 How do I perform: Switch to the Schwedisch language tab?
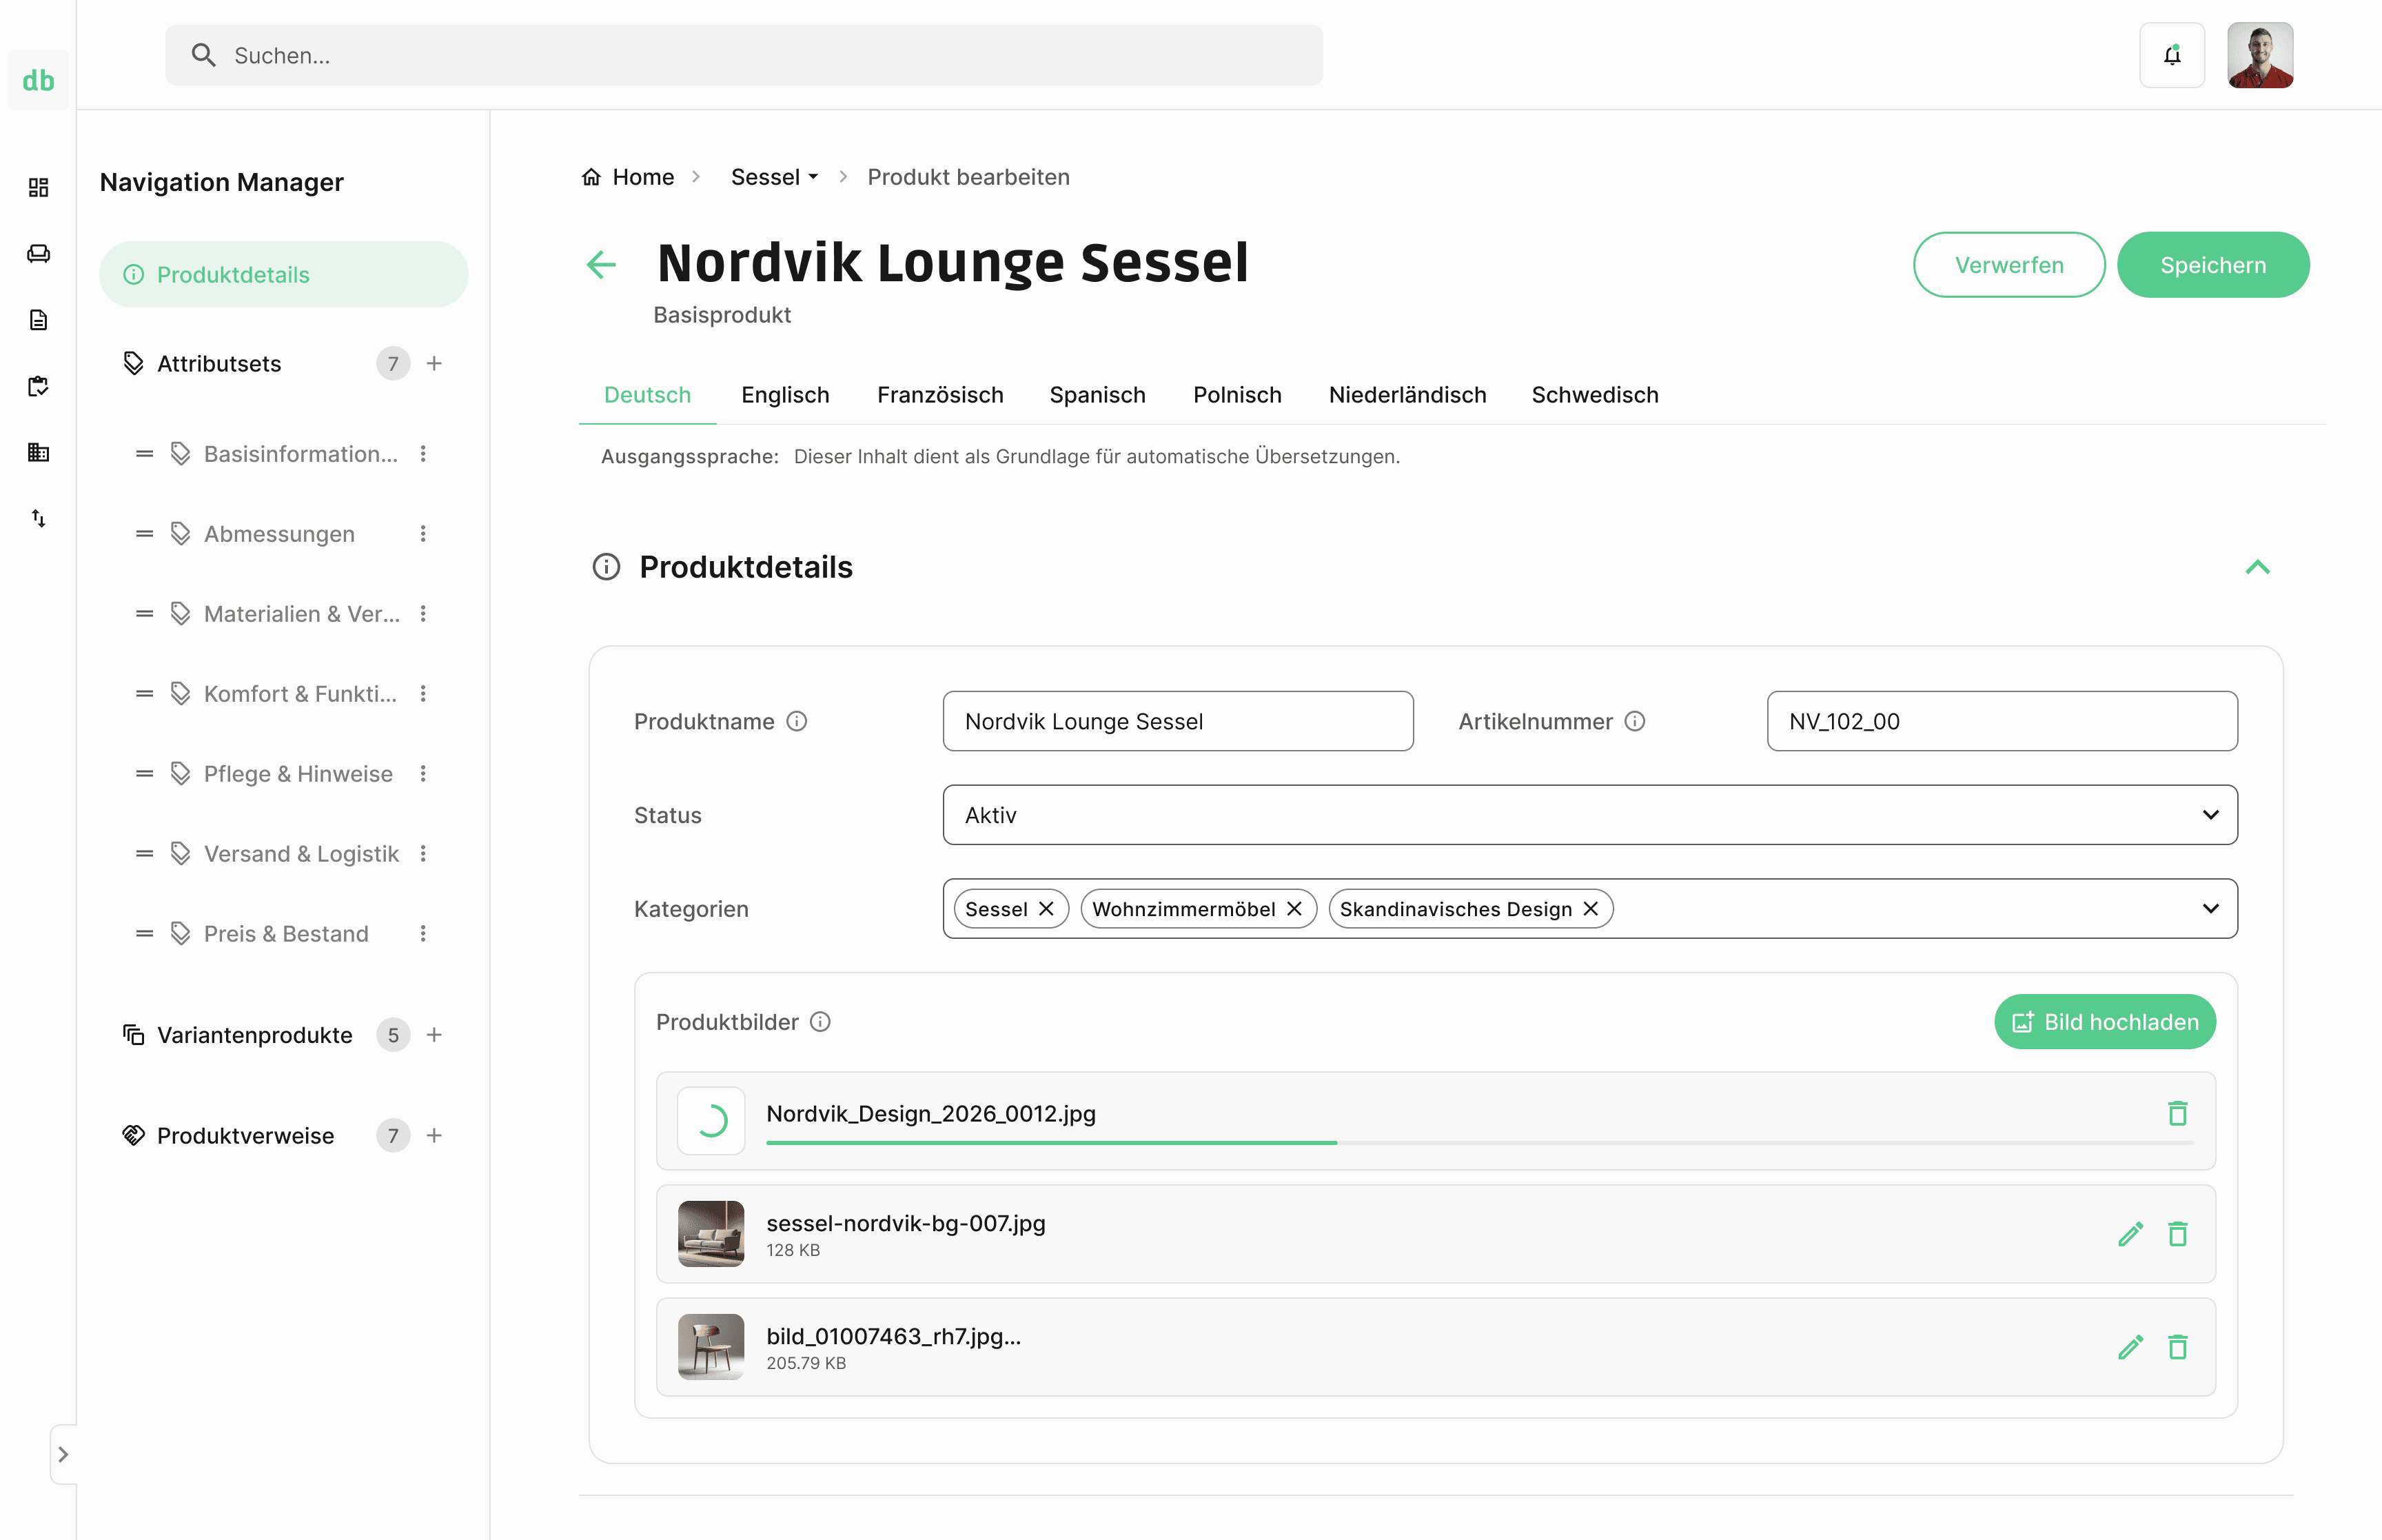(1594, 395)
